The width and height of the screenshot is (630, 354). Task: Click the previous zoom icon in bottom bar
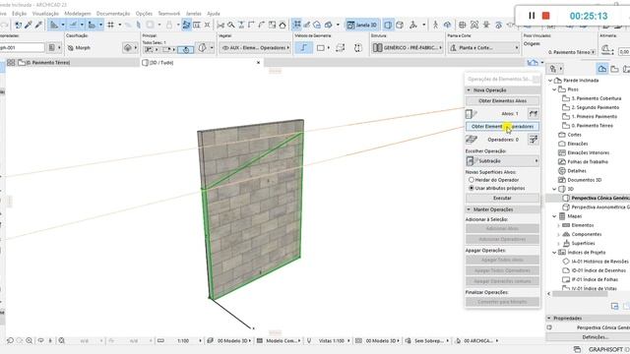coord(10,341)
